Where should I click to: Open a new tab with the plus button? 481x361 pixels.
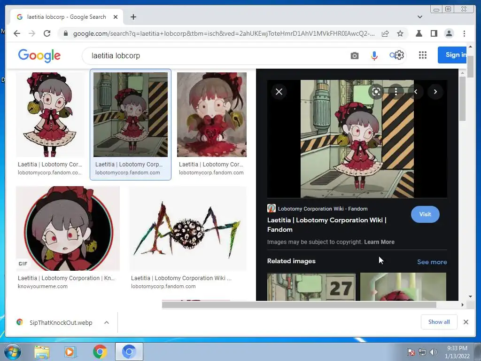(x=133, y=17)
